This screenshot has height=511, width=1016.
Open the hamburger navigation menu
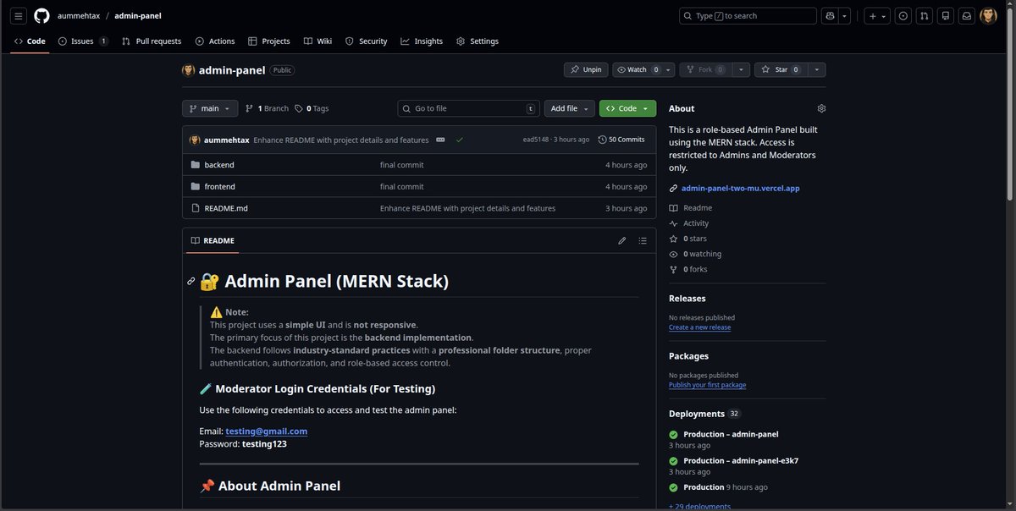19,16
